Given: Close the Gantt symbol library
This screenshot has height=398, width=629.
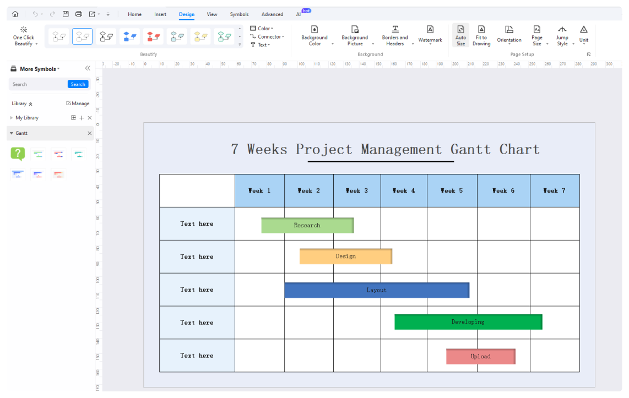Looking at the screenshot, I should (x=89, y=133).
